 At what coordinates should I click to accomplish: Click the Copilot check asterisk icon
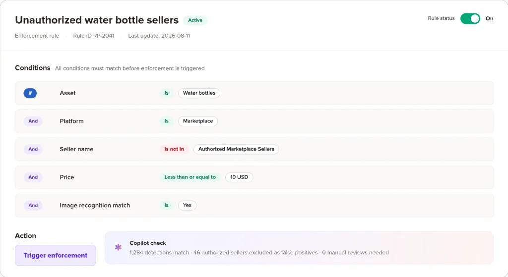(x=118, y=247)
